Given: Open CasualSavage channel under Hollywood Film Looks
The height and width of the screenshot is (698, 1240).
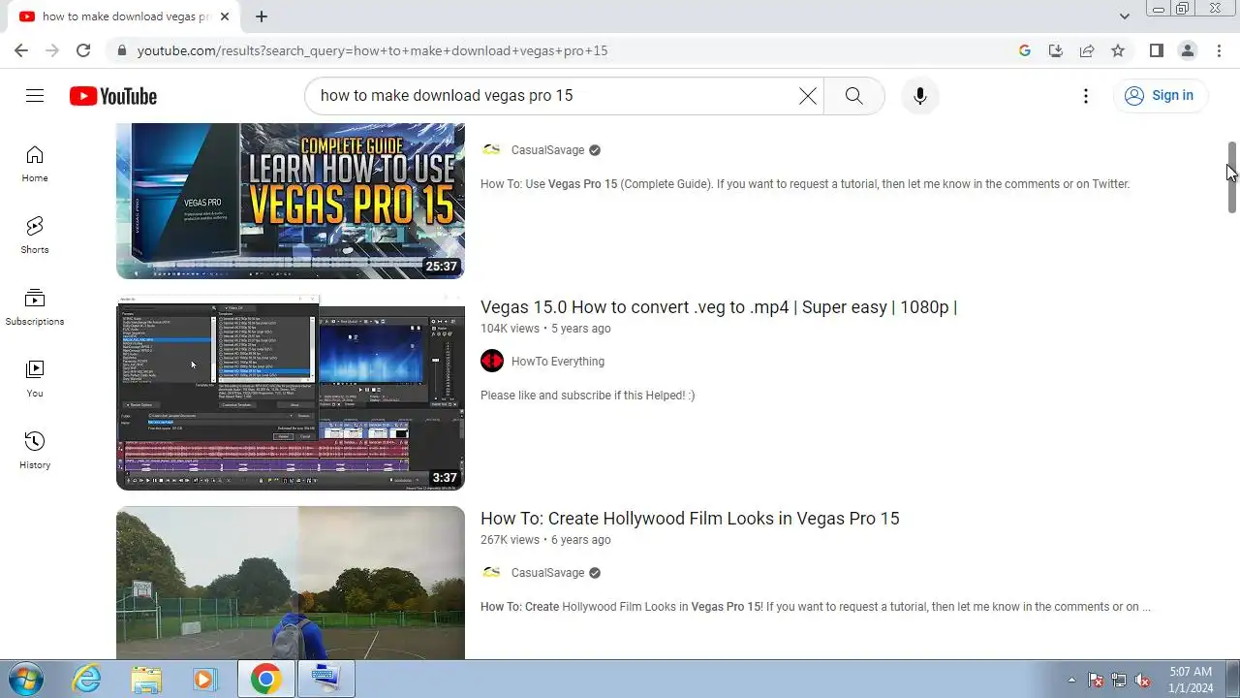Looking at the screenshot, I should [x=548, y=573].
